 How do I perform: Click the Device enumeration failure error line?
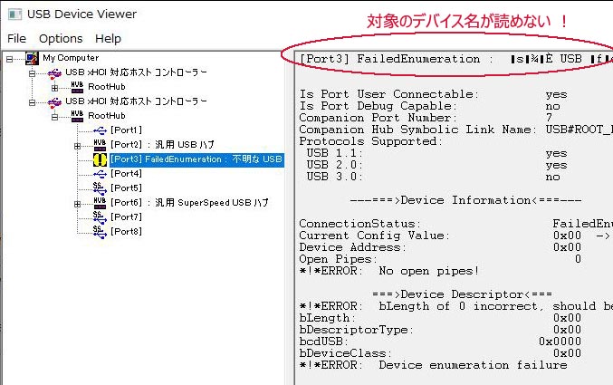pos(433,365)
